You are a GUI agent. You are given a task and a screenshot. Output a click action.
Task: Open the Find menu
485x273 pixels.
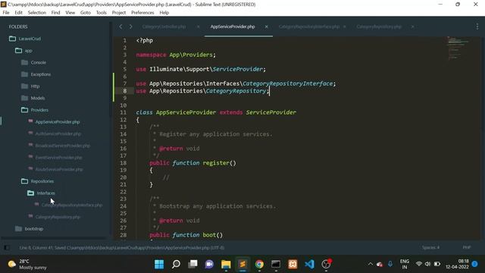(x=55, y=13)
